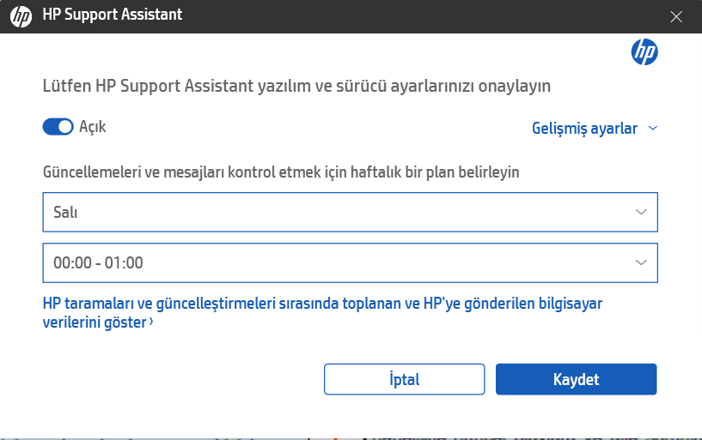The height and width of the screenshot is (440, 702).
Task: Click the arrow icon on the 00:00 - 01:00 dropdown
Action: pyautogui.click(x=641, y=262)
